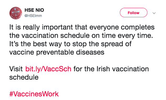Select the bold HSE NIO account title
This screenshot has height=100, width=166.
34,10
